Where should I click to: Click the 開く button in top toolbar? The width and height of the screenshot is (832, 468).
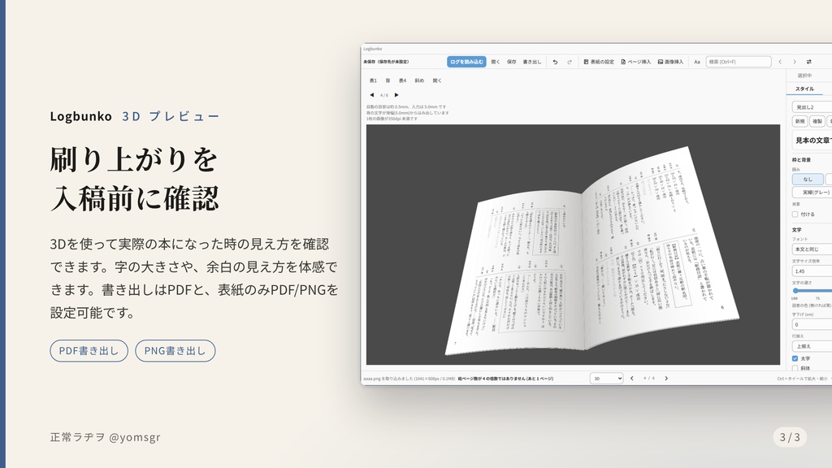pos(495,62)
